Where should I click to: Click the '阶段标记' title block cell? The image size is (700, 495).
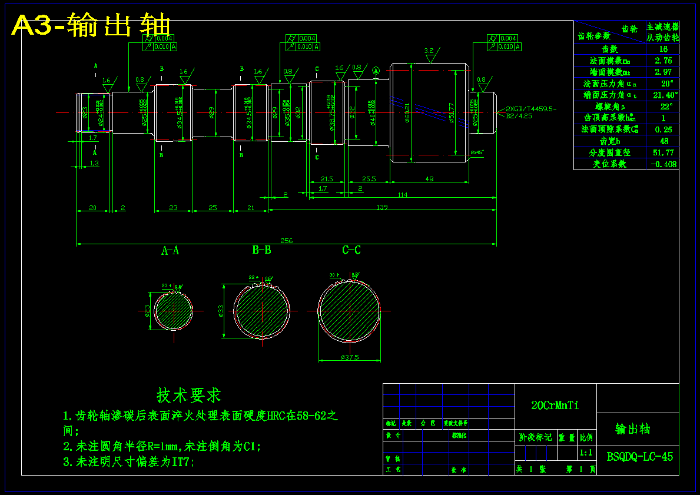click(535, 437)
